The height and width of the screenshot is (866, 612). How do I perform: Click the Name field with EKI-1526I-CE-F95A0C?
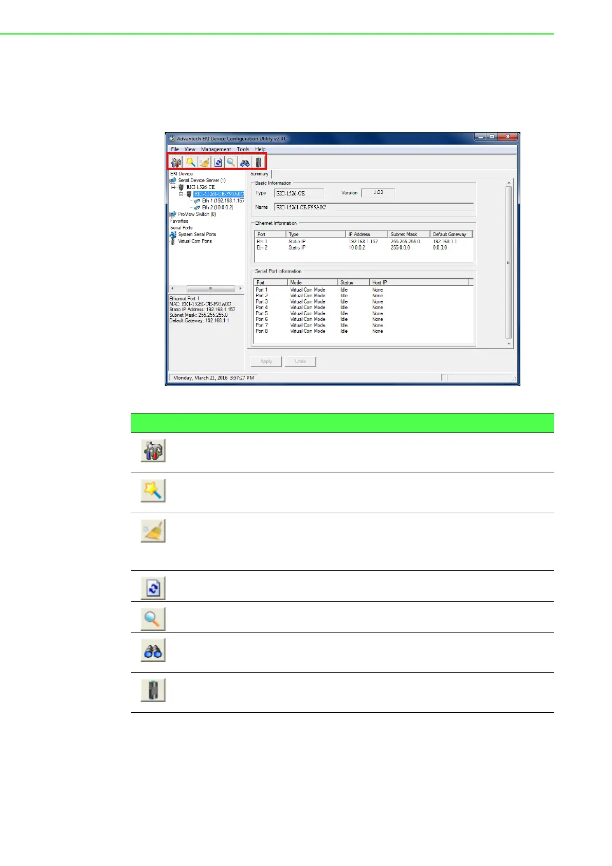[373, 207]
